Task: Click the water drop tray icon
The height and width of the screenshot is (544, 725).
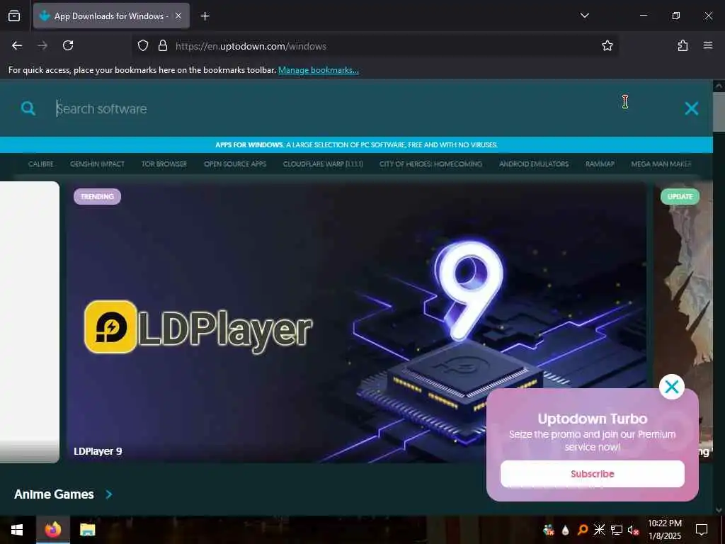Action: [x=566, y=530]
